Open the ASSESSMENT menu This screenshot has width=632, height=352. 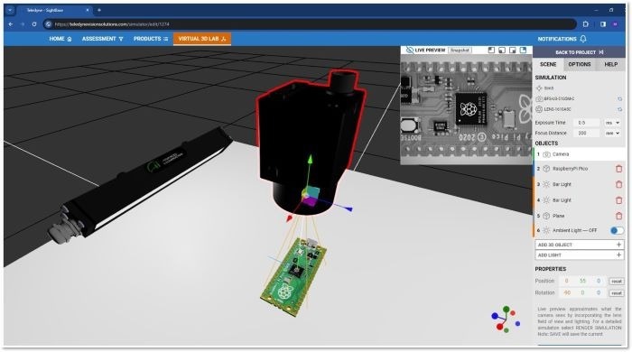(102, 39)
